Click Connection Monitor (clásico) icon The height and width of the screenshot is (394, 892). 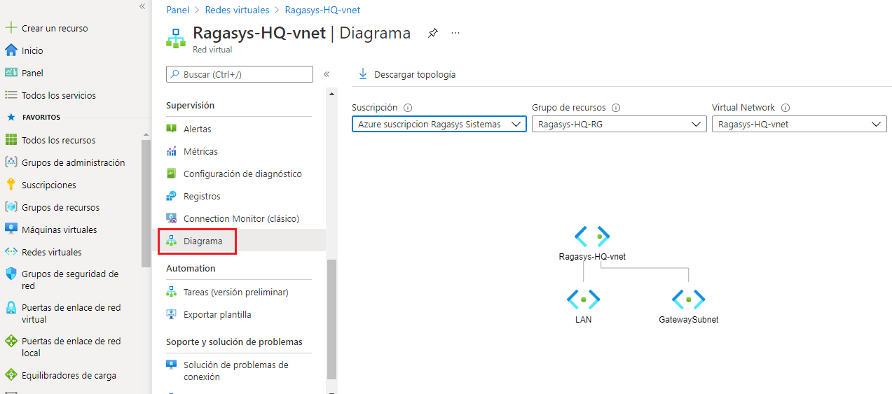click(x=172, y=218)
